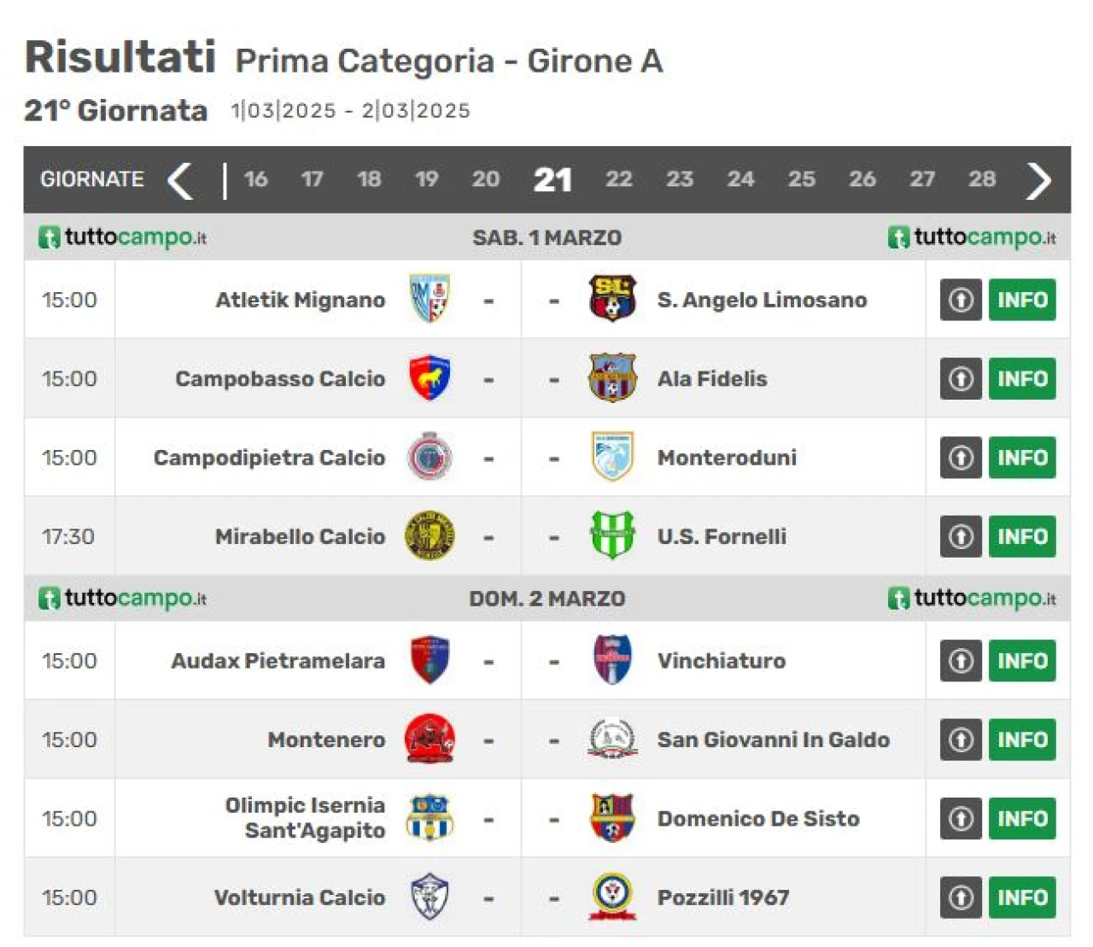This screenshot has width=1093, height=947.
Task: Click the U.S. Fornelli green striped crest
Action: tap(612, 535)
